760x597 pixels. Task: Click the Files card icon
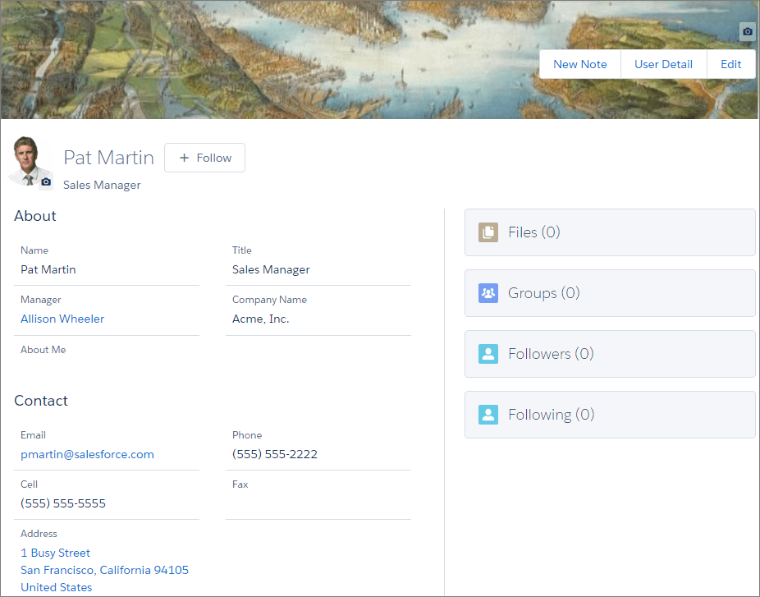tap(488, 232)
